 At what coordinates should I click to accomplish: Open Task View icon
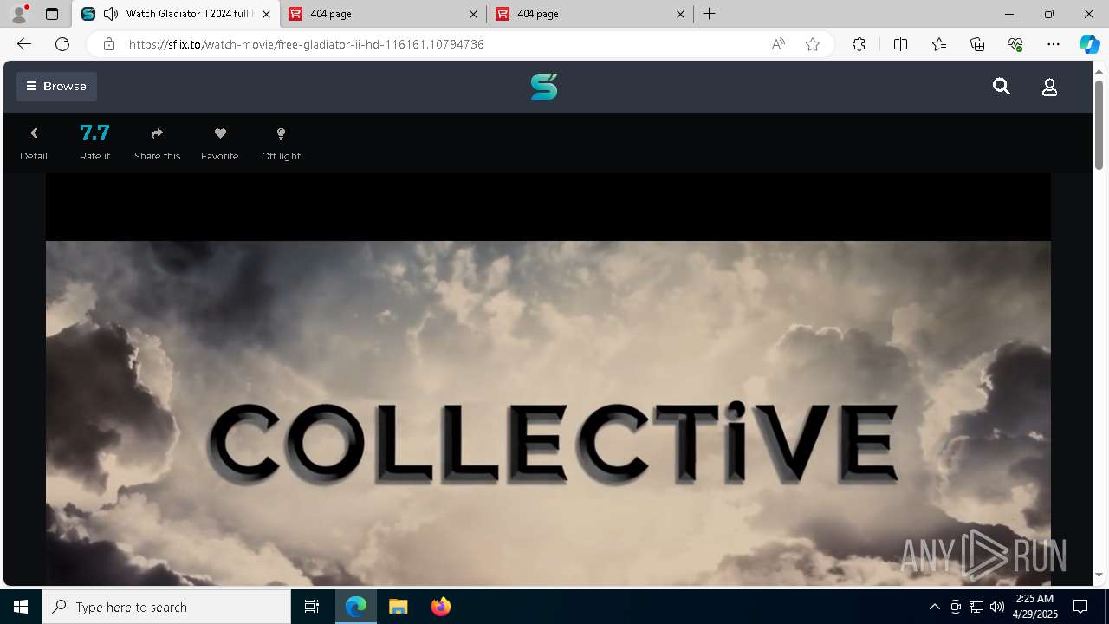(312, 607)
